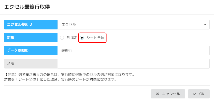This screenshot has width=214, height=103.
Task: Click the エクセル最終行取得 dialog title
Action: [x=27, y=7]
